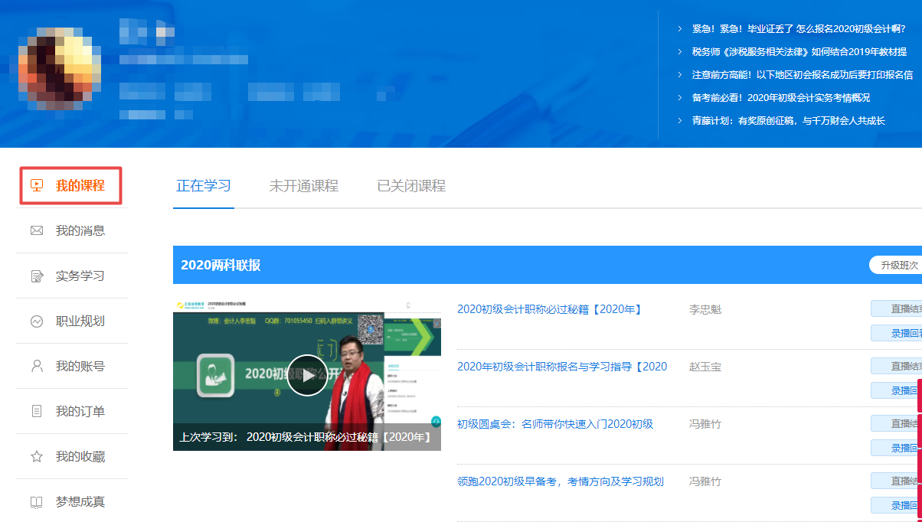Play the 2020初级会计职称 course video
The width and height of the screenshot is (922, 522).
pyautogui.click(x=306, y=375)
